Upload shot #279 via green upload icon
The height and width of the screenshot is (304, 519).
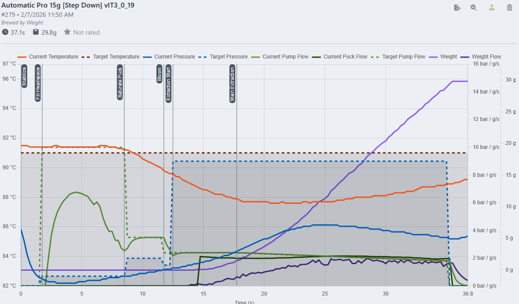[x=491, y=8]
